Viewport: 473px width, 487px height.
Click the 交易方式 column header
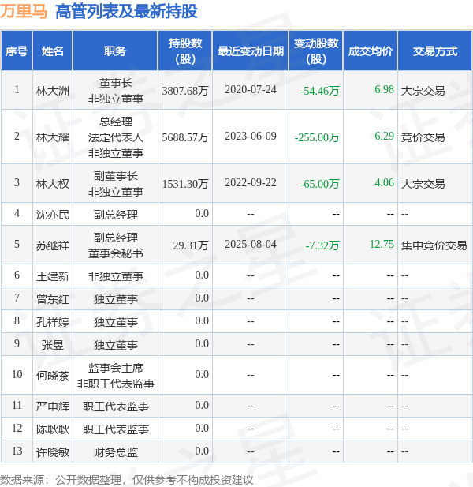tap(435, 51)
